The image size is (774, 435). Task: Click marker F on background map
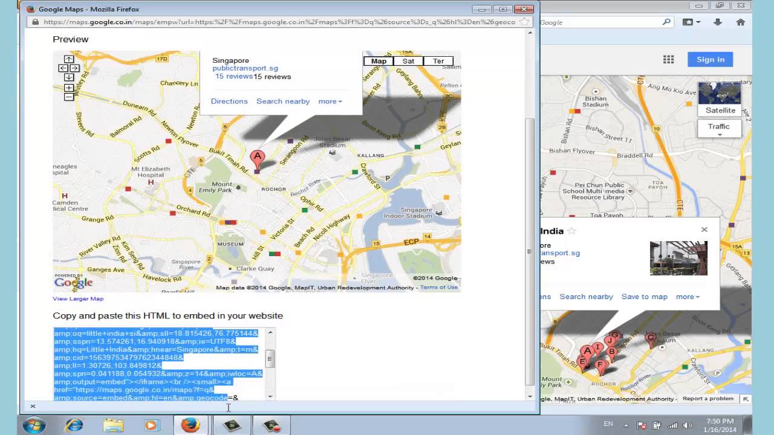600,366
